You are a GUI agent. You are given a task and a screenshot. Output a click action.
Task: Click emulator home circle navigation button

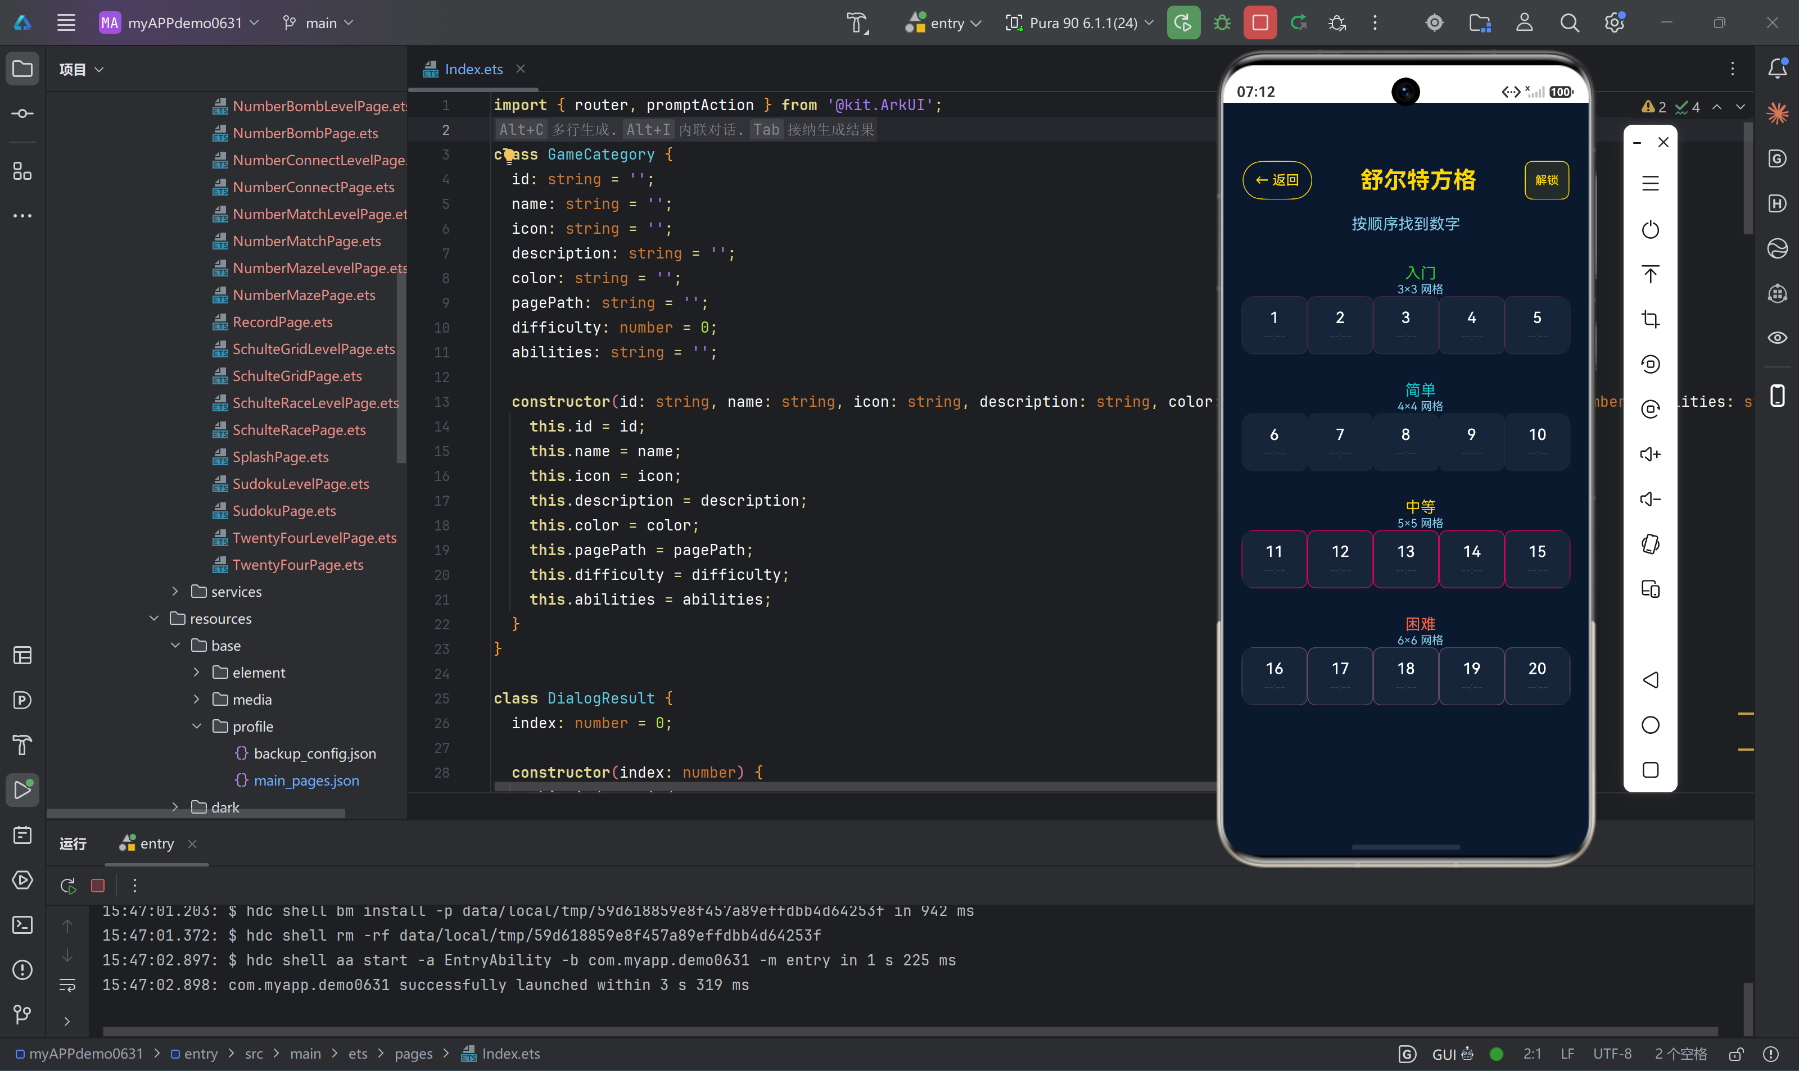pos(1650,725)
